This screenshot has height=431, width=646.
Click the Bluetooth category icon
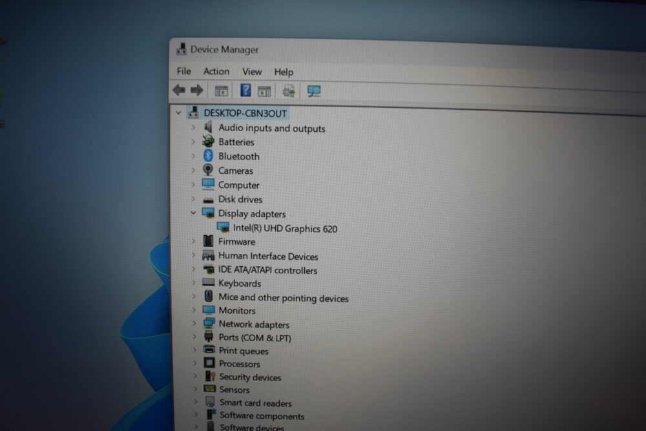[x=208, y=156]
